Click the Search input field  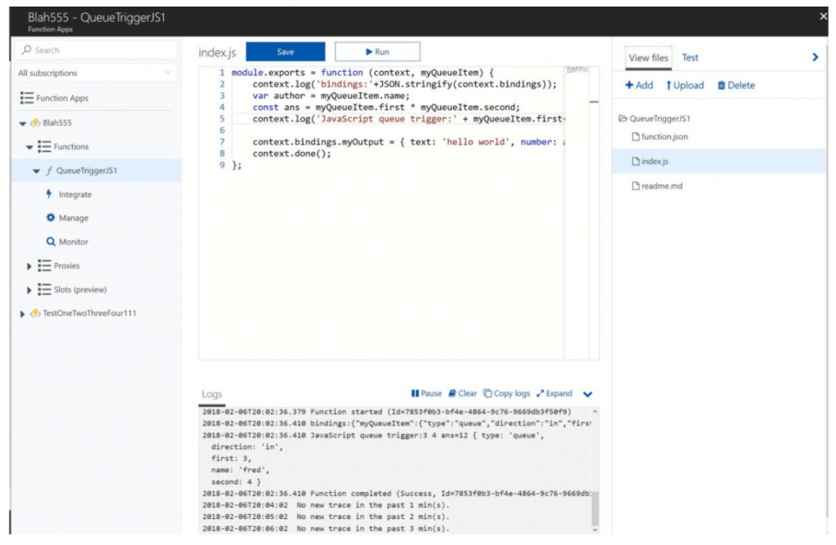96,50
